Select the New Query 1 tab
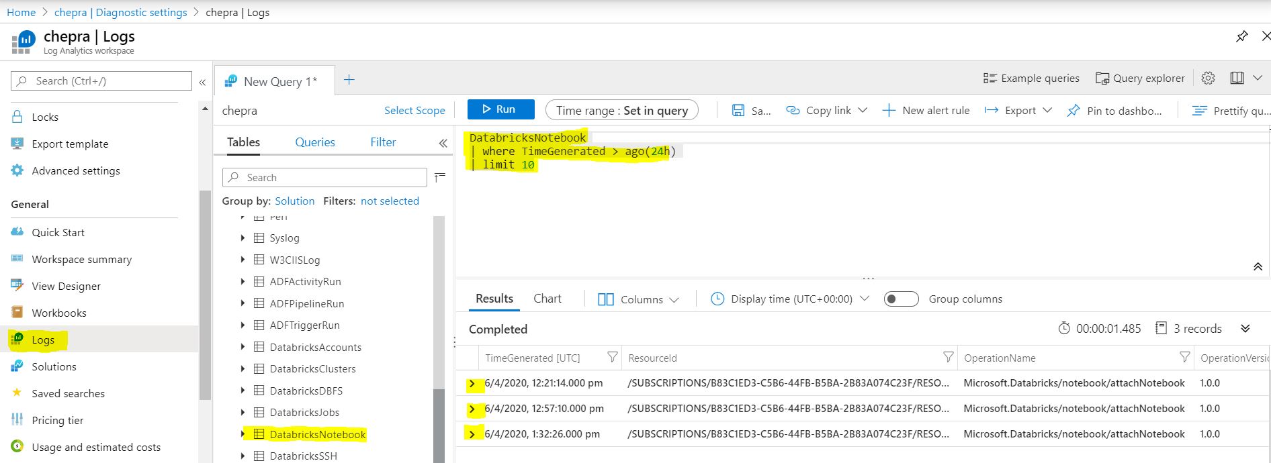The width and height of the screenshot is (1271, 463). coord(273,81)
